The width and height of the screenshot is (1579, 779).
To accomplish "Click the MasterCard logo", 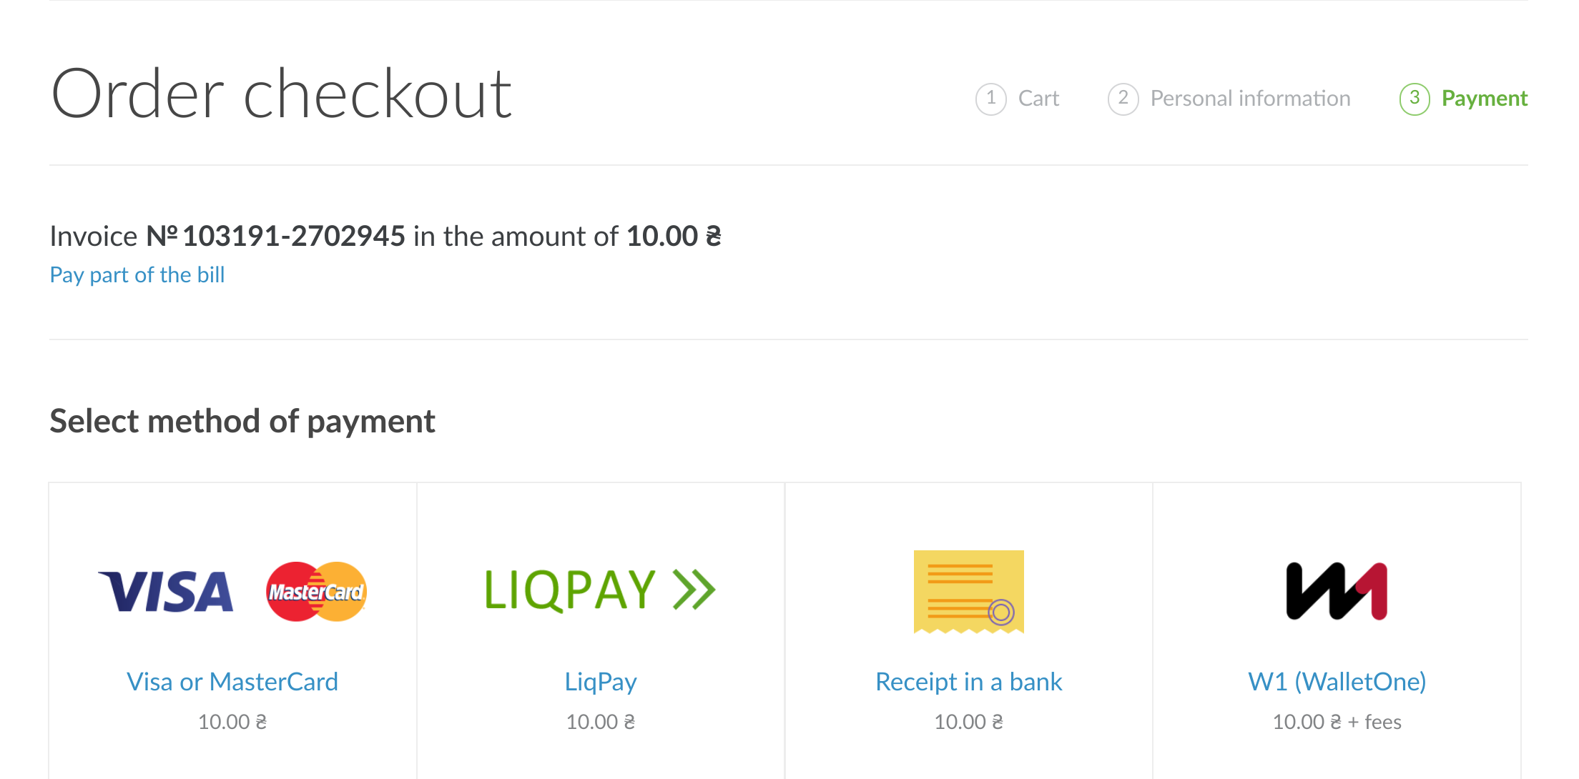I will [x=316, y=592].
